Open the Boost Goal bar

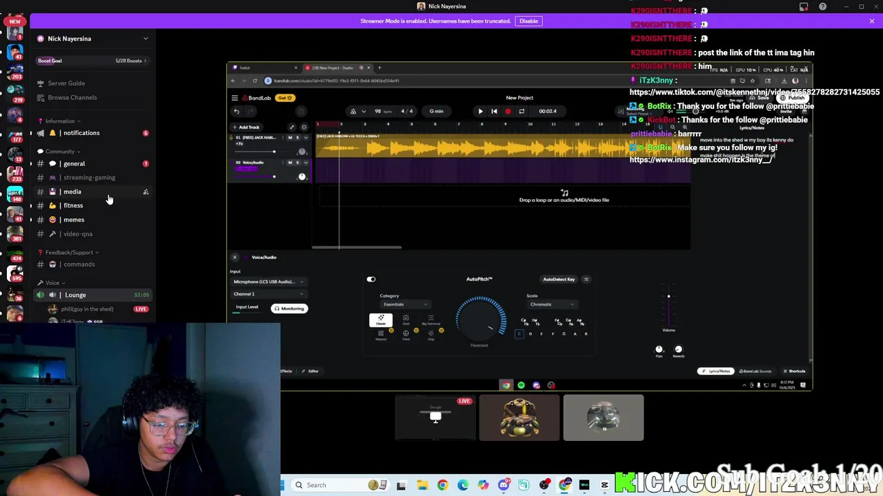coord(92,61)
